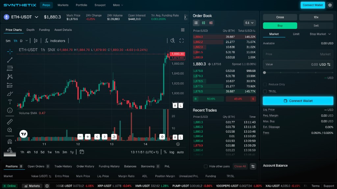
Task: Activate the chart zoom-in tool
Action: pos(10,130)
